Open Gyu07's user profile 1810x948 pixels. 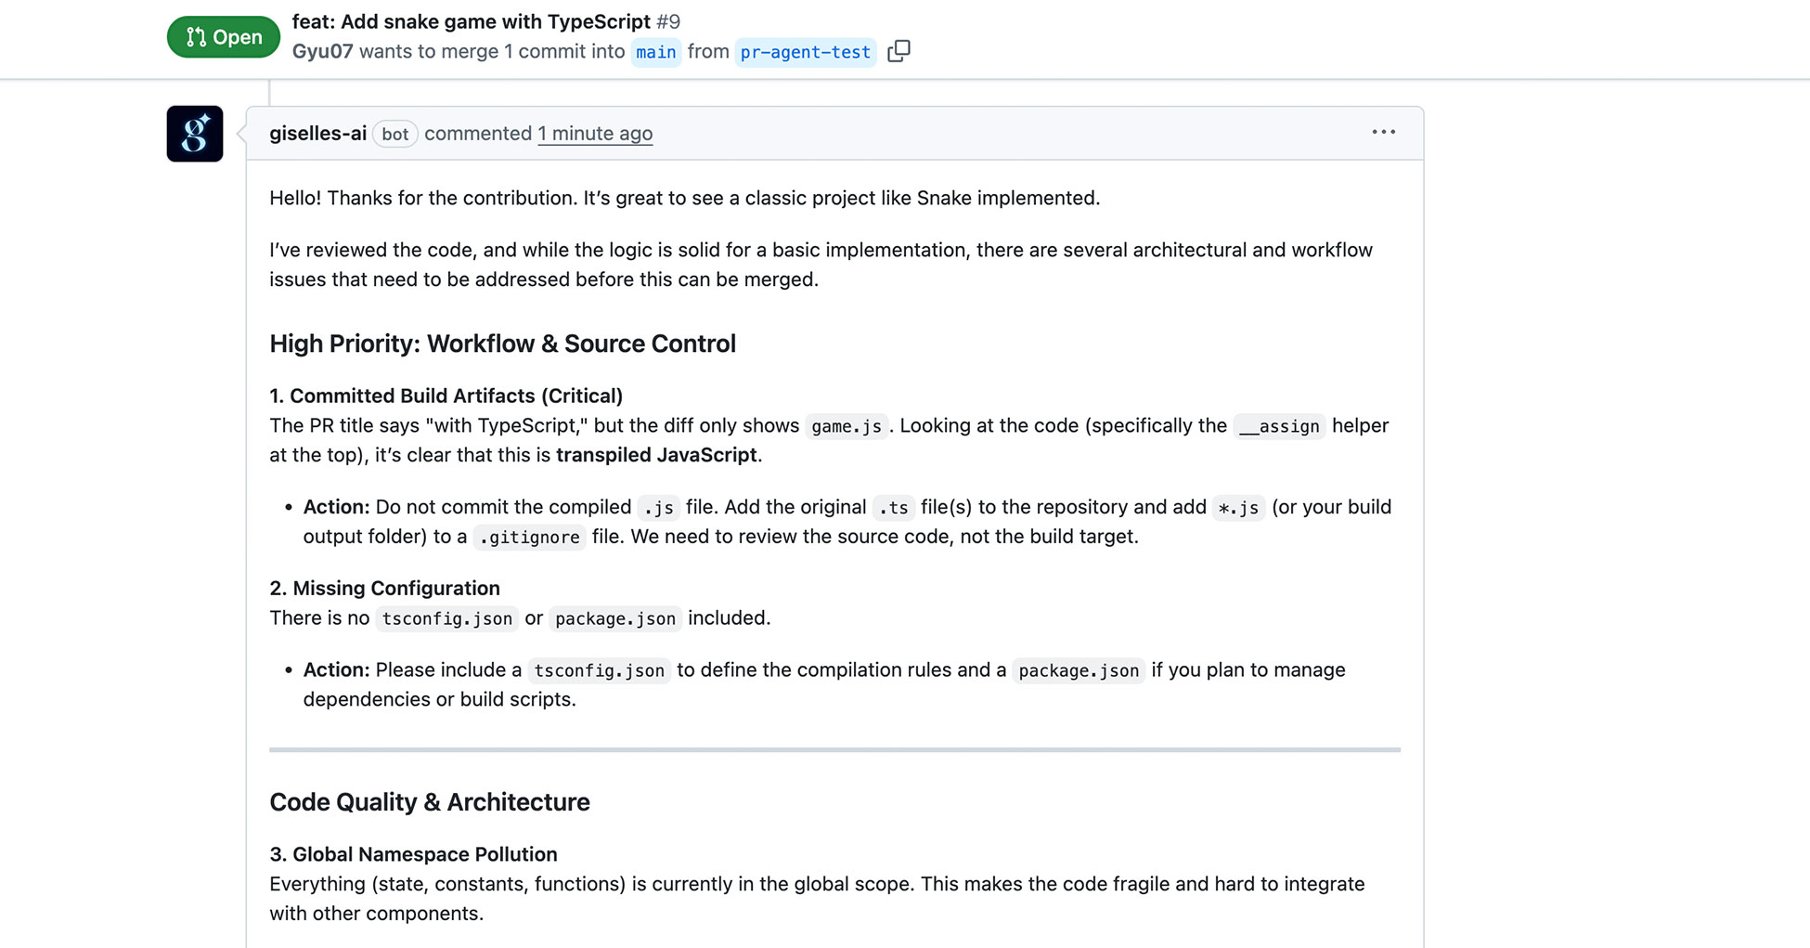pos(322,52)
